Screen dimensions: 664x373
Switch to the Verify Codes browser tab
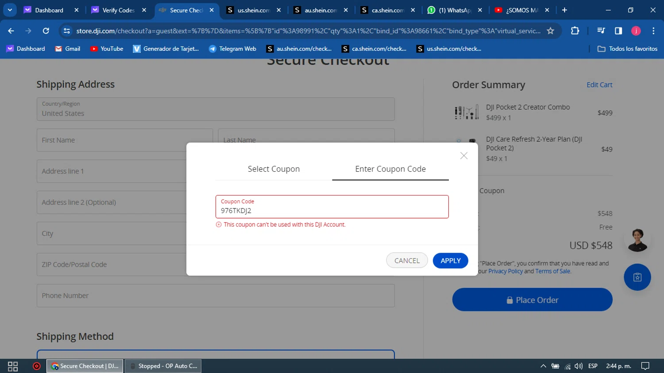click(118, 10)
